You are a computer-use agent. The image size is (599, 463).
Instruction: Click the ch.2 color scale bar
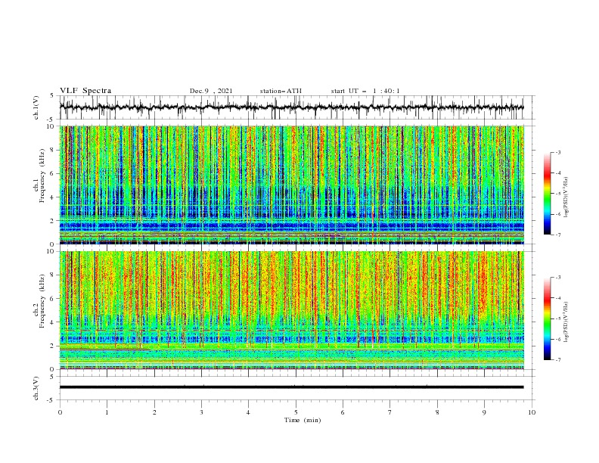547,319
